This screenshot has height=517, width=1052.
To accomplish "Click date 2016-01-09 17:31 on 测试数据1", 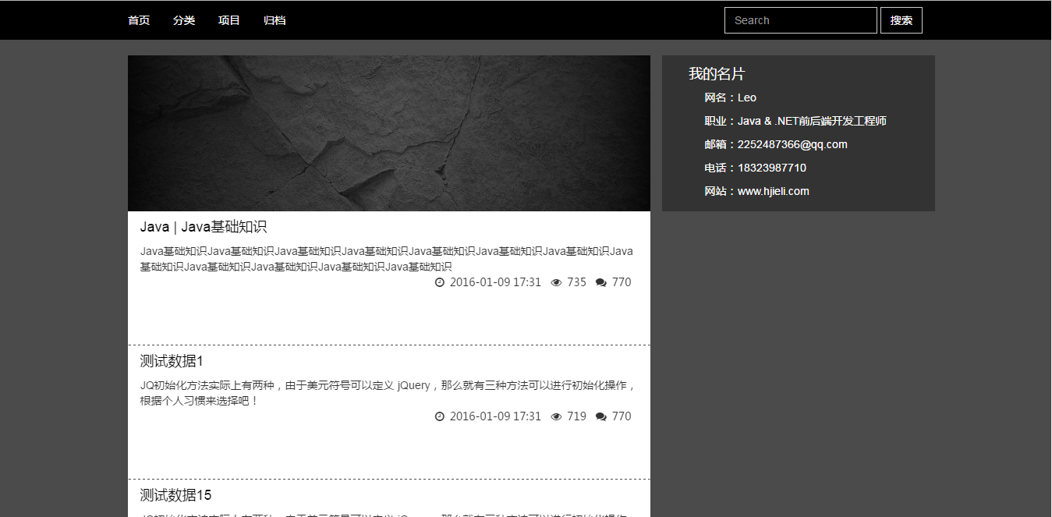I will tap(495, 416).
